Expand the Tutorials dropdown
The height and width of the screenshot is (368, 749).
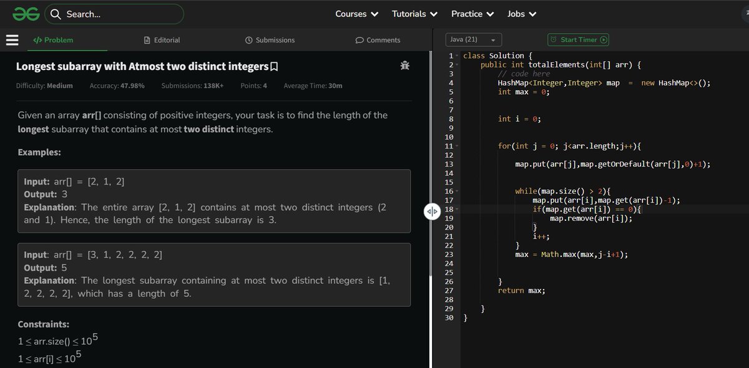414,14
